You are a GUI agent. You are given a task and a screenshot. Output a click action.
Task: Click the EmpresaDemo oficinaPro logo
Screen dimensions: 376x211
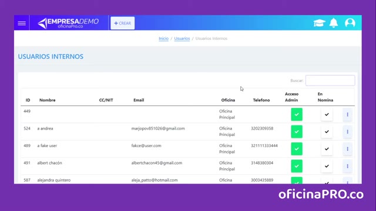pyautogui.click(x=68, y=23)
